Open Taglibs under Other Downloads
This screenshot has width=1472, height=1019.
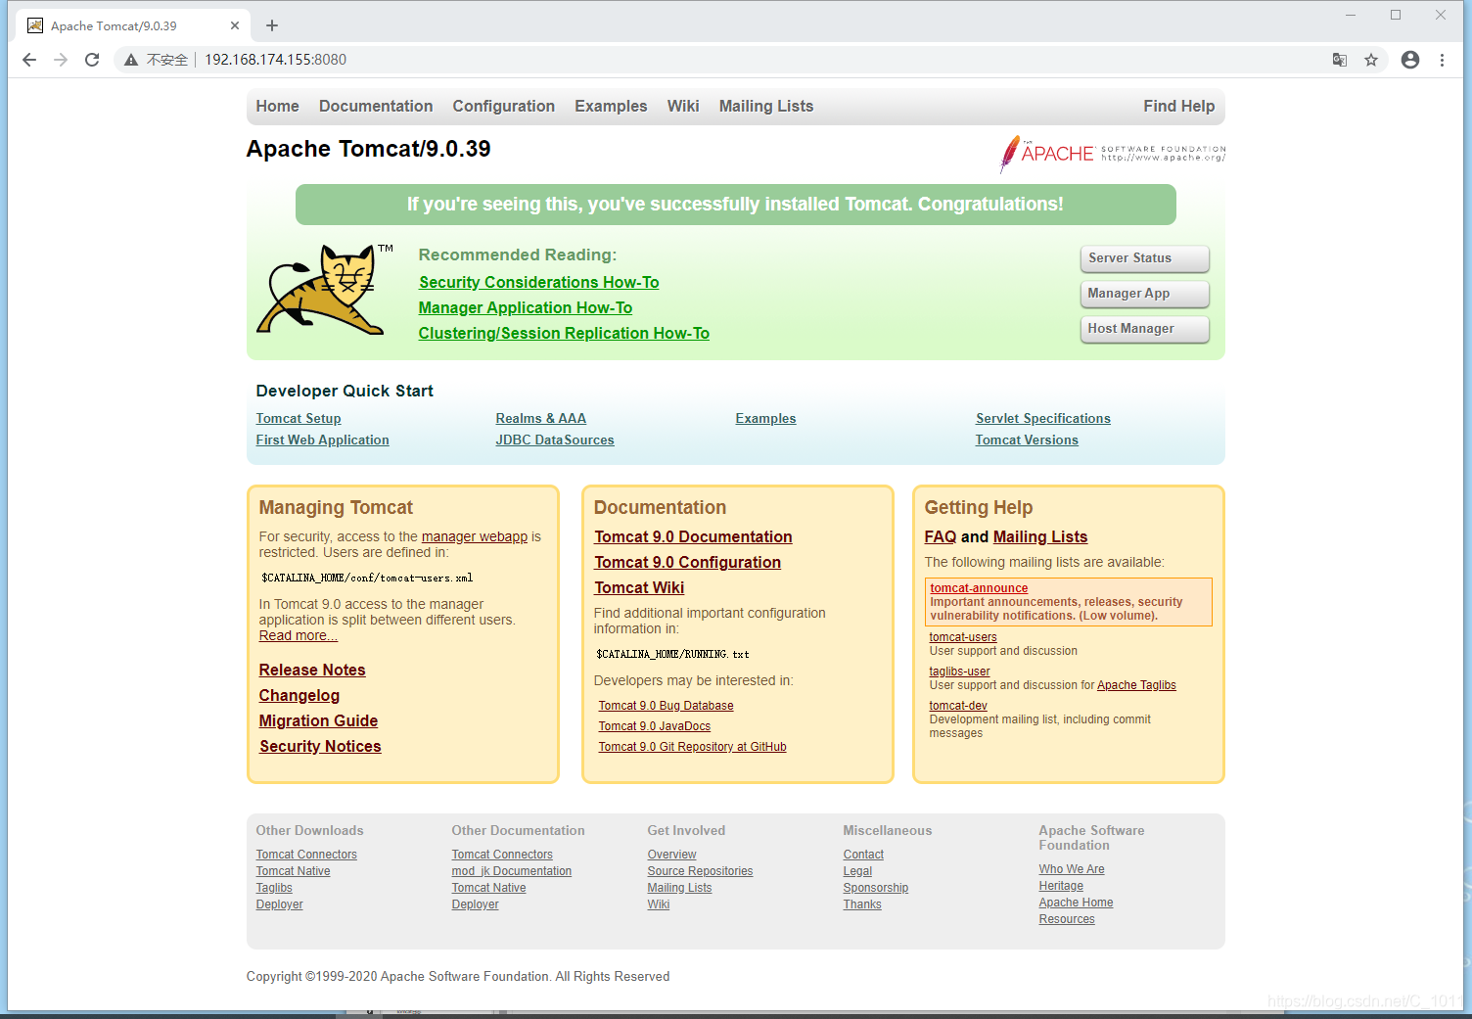[274, 888]
